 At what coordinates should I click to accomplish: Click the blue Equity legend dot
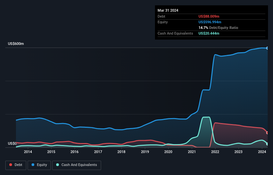point(33,165)
